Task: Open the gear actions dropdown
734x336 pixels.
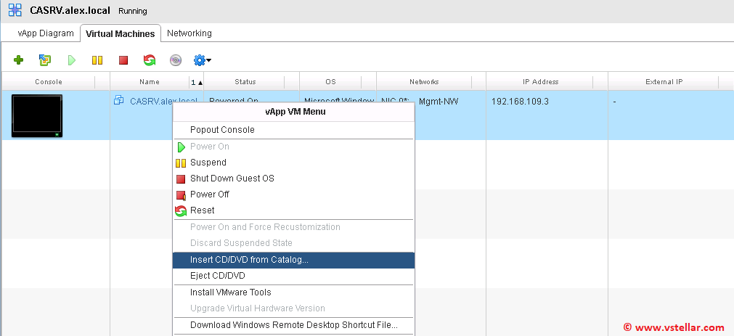Action: tap(202, 60)
